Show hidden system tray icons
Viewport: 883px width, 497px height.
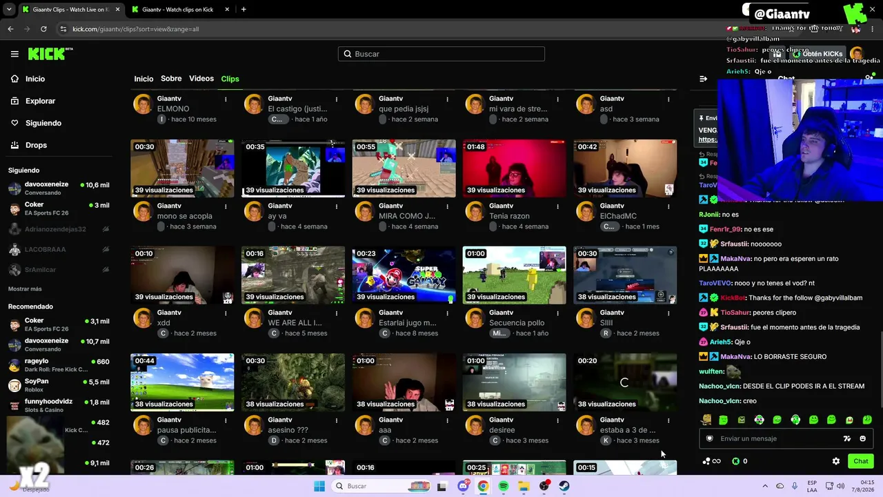tap(764, 486)
